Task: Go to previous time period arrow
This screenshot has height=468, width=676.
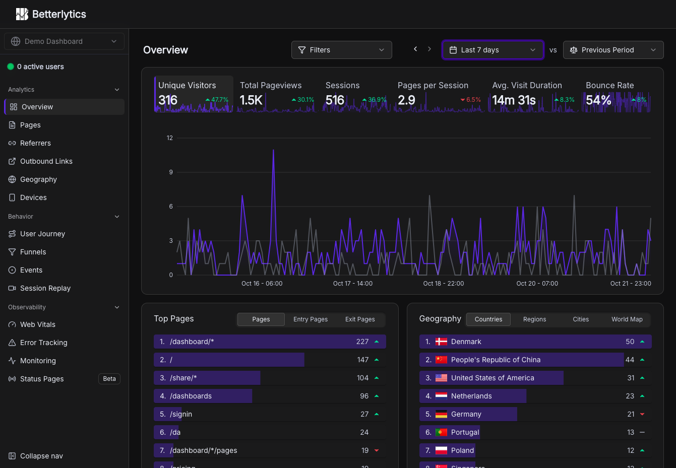Action: point(415,49)
